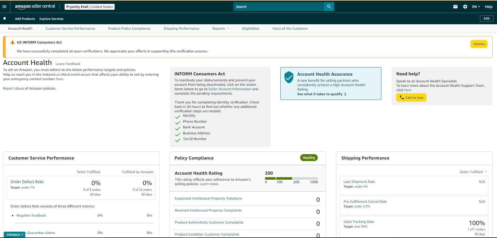
Task: Click the 100% Valid Tracking Rate value
Action: coord(477,223)
